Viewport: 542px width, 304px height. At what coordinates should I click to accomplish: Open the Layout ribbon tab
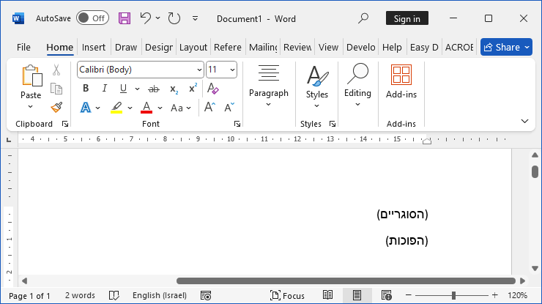193,47
